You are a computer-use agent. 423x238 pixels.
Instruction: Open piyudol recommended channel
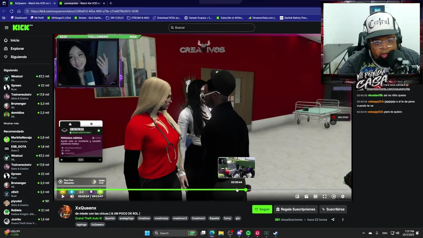point(26,203)
